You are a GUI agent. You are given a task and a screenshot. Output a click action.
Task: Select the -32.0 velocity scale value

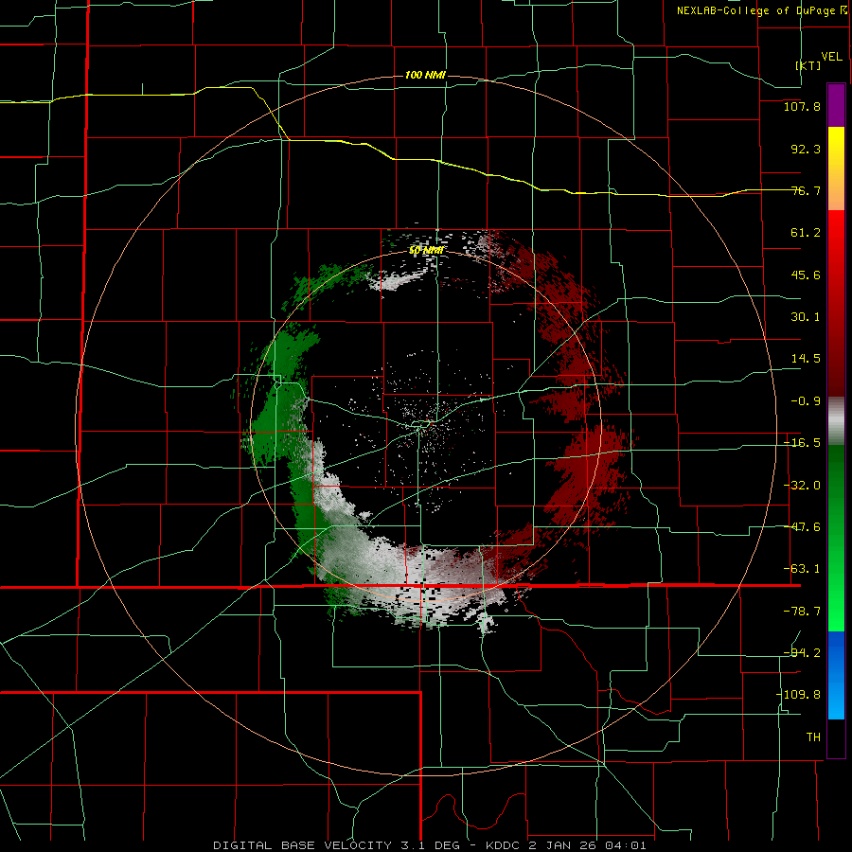pyautogui.click(x=802, y=486)
